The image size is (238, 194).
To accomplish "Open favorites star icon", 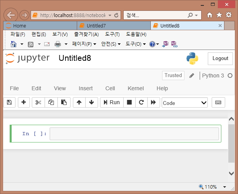I will (x=219, y=15).
